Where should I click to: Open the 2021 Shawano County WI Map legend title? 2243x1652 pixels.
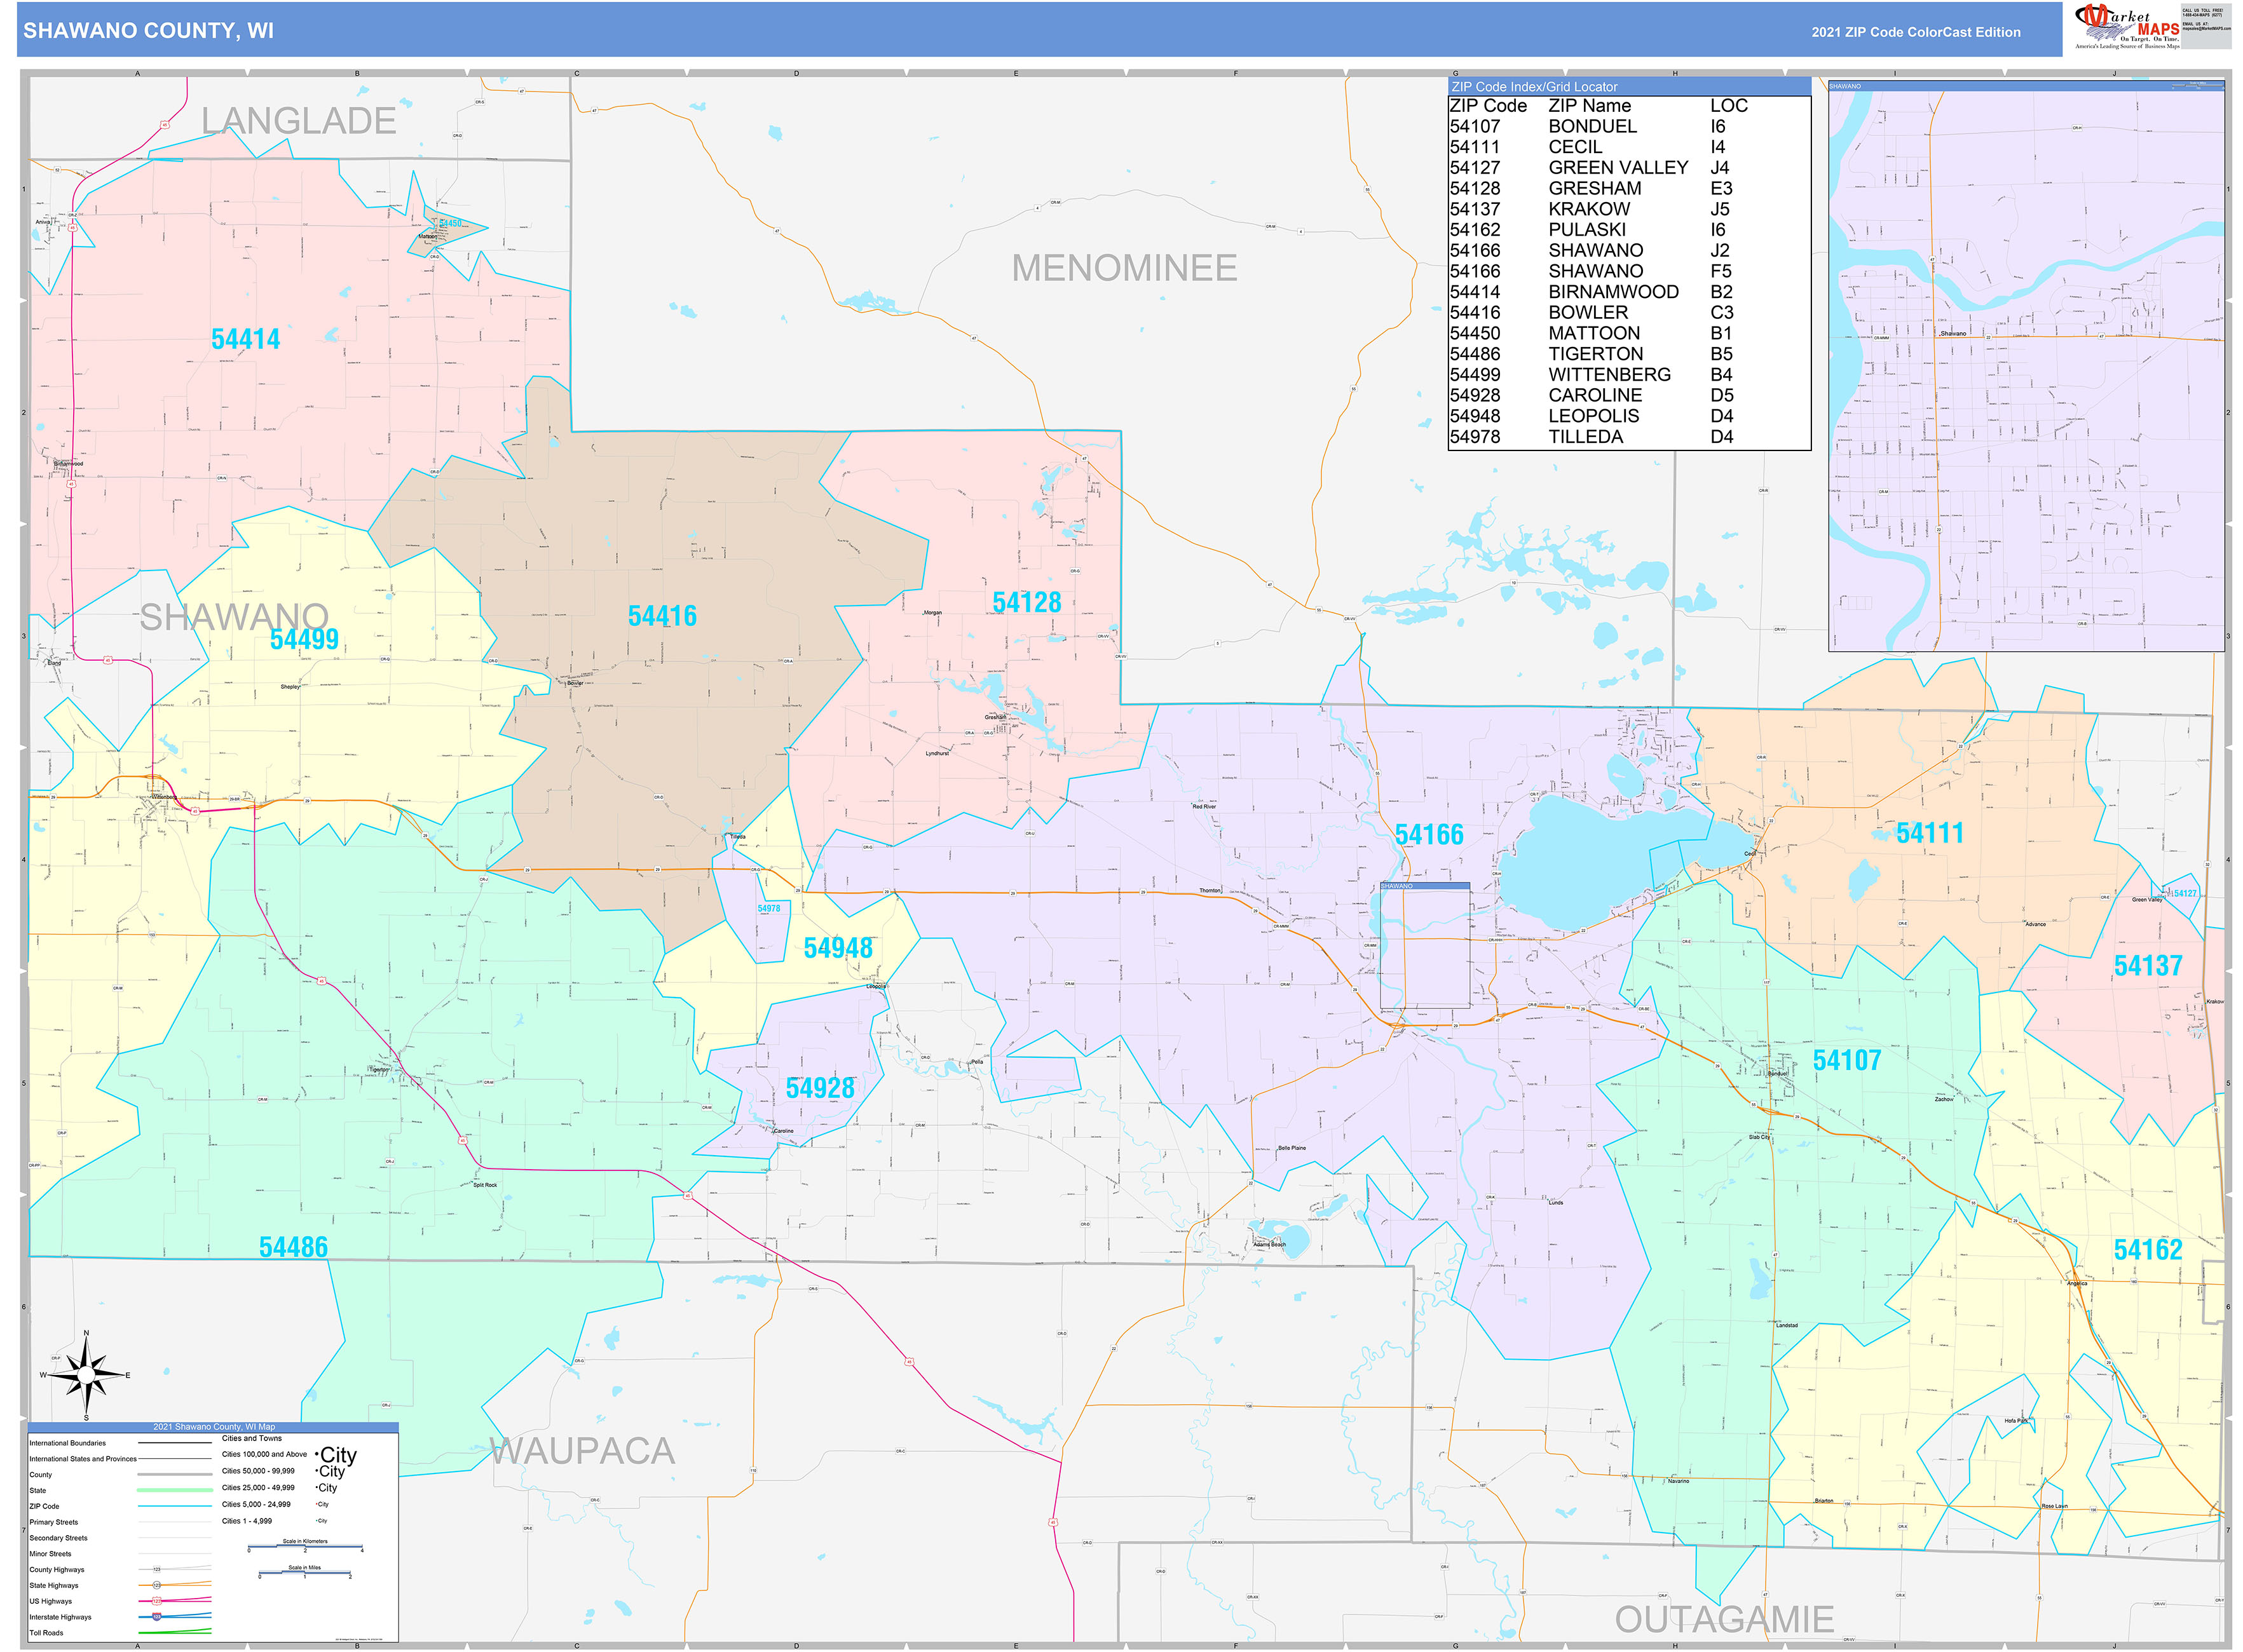(x=214, y=1427)
